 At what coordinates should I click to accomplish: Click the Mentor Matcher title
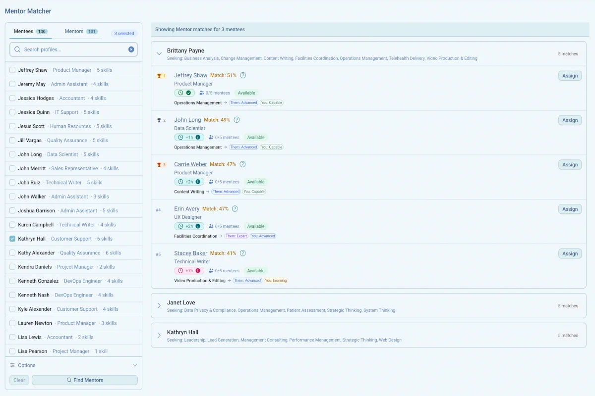coord(28,11)
